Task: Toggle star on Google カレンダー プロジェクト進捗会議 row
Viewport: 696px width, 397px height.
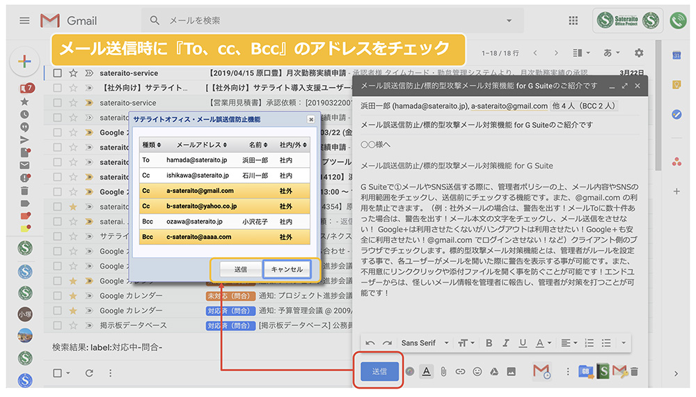Action: click(x=73, y=296)
